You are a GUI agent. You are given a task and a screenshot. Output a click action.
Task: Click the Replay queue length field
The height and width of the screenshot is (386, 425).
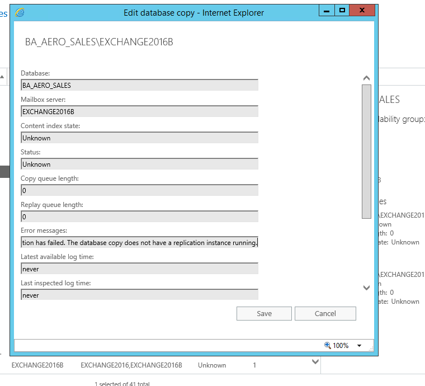pos(139,216)
